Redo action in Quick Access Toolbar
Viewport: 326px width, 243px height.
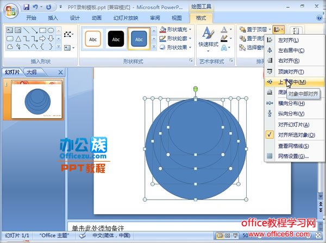pyautogui.click(x=49, y=7)
